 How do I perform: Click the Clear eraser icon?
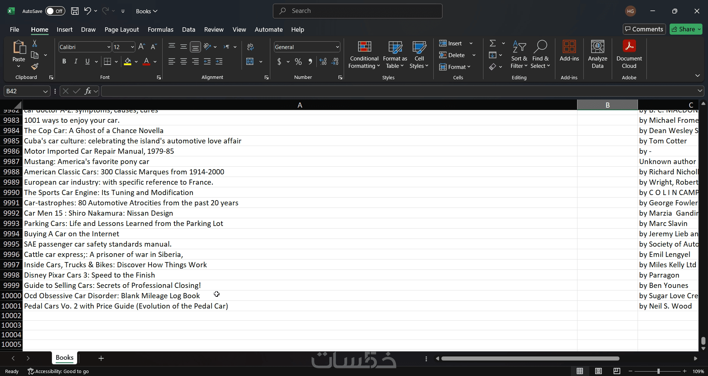tap(492, 67)
